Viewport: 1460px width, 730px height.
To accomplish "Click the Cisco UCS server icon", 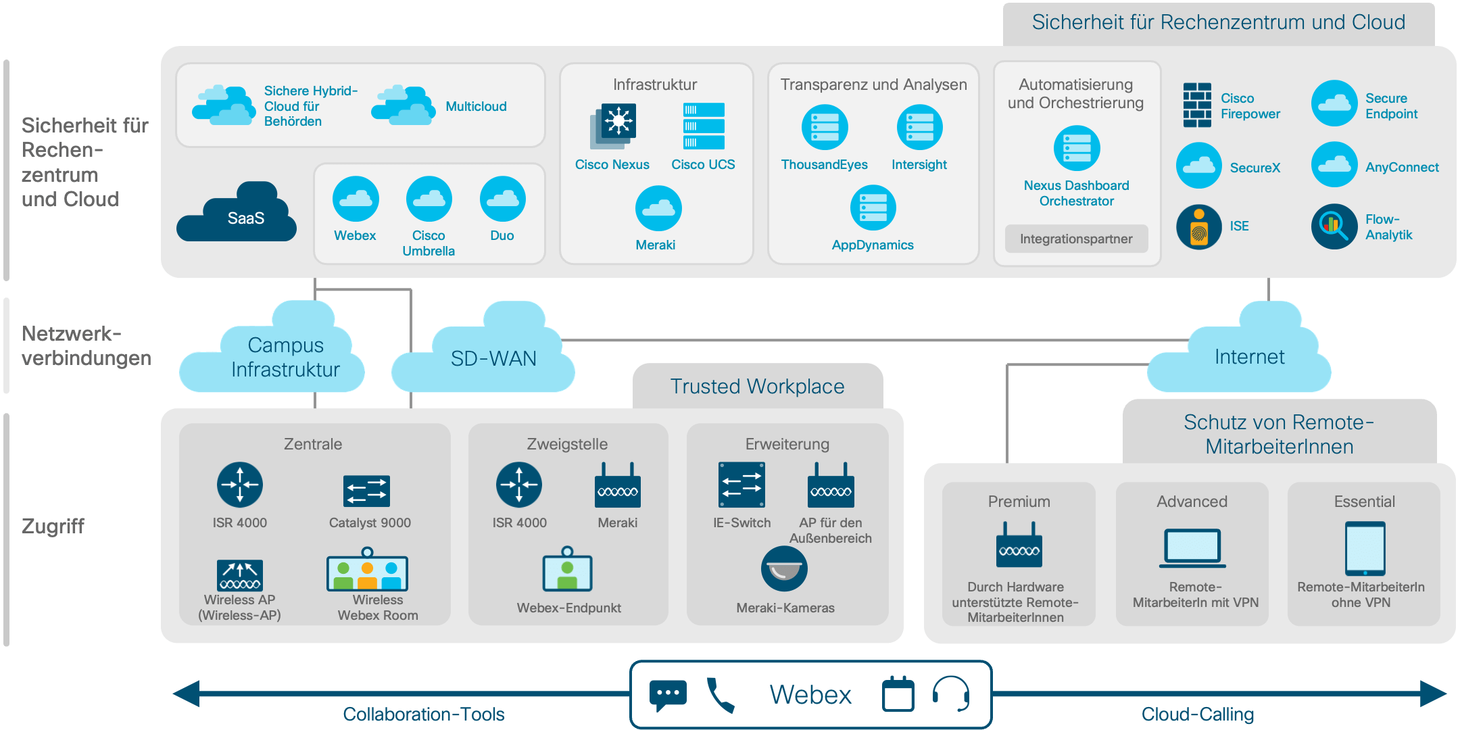I will [x=704, y=126].
